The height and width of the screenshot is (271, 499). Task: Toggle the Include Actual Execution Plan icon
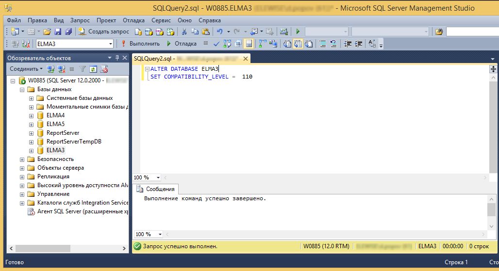(x=262, y=44)
